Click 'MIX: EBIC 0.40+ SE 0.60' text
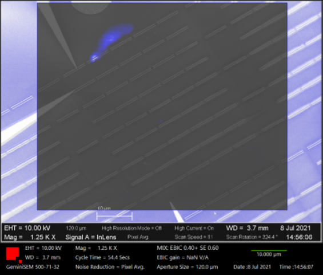Viewport: 323px width, 275px height. pyautogui.click(x=188, y=247)
